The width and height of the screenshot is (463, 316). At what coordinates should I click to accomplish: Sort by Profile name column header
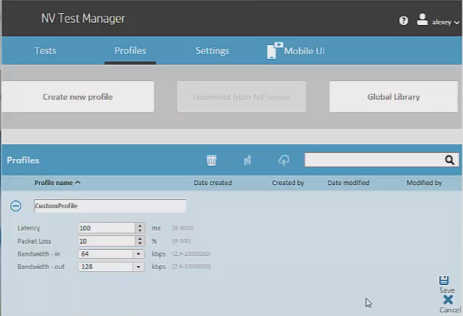[x=57, y=182]
